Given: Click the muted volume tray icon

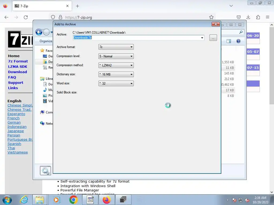Looking at the screenshot, I should pos(247,200).
